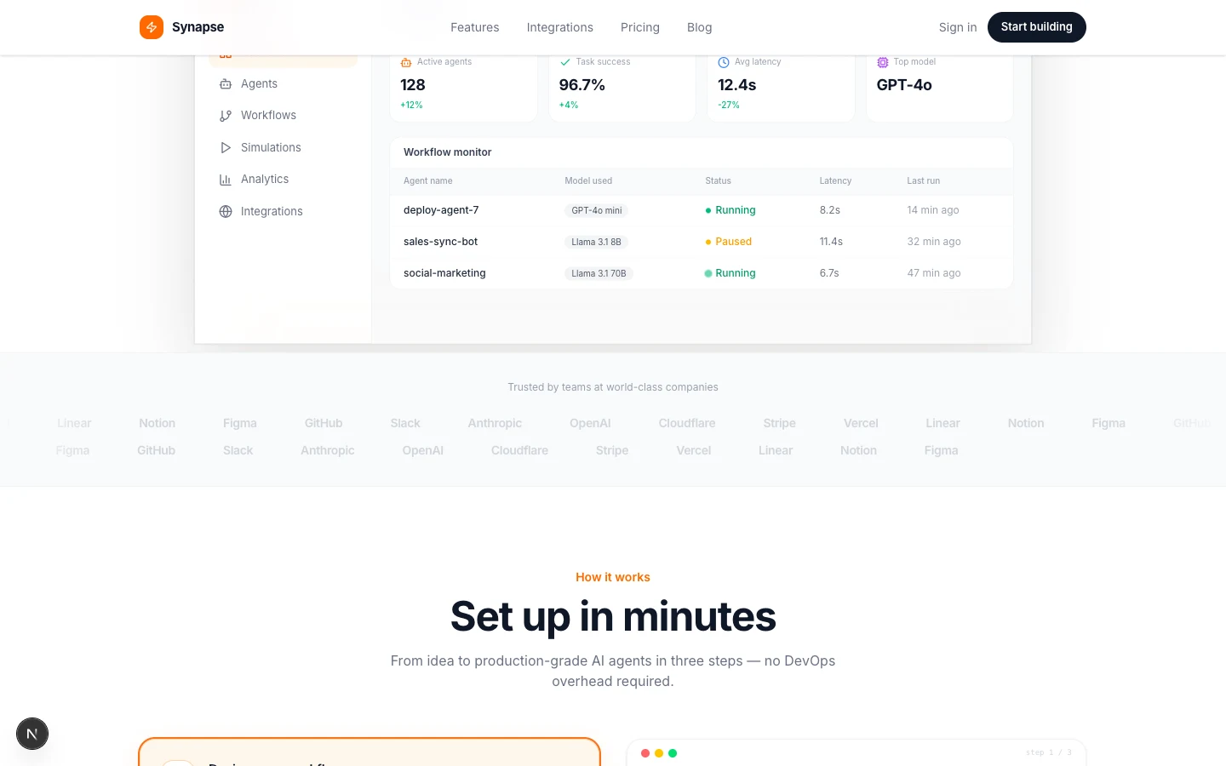Image resolution: width=1226 pixels, height=766 pixels.
Task: Click Running status of deploy-agent-7
Action: click(x=730, y=210)
